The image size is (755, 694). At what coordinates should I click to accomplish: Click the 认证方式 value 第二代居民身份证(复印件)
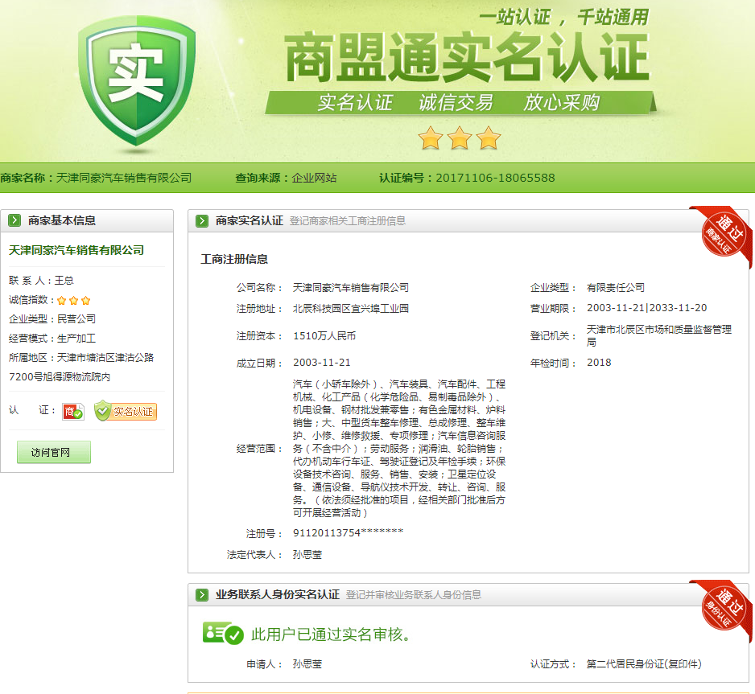[644, 664]
